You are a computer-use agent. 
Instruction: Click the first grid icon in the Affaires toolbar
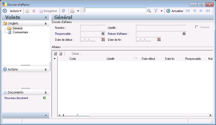pyautogui.click(x=55, y=53)
